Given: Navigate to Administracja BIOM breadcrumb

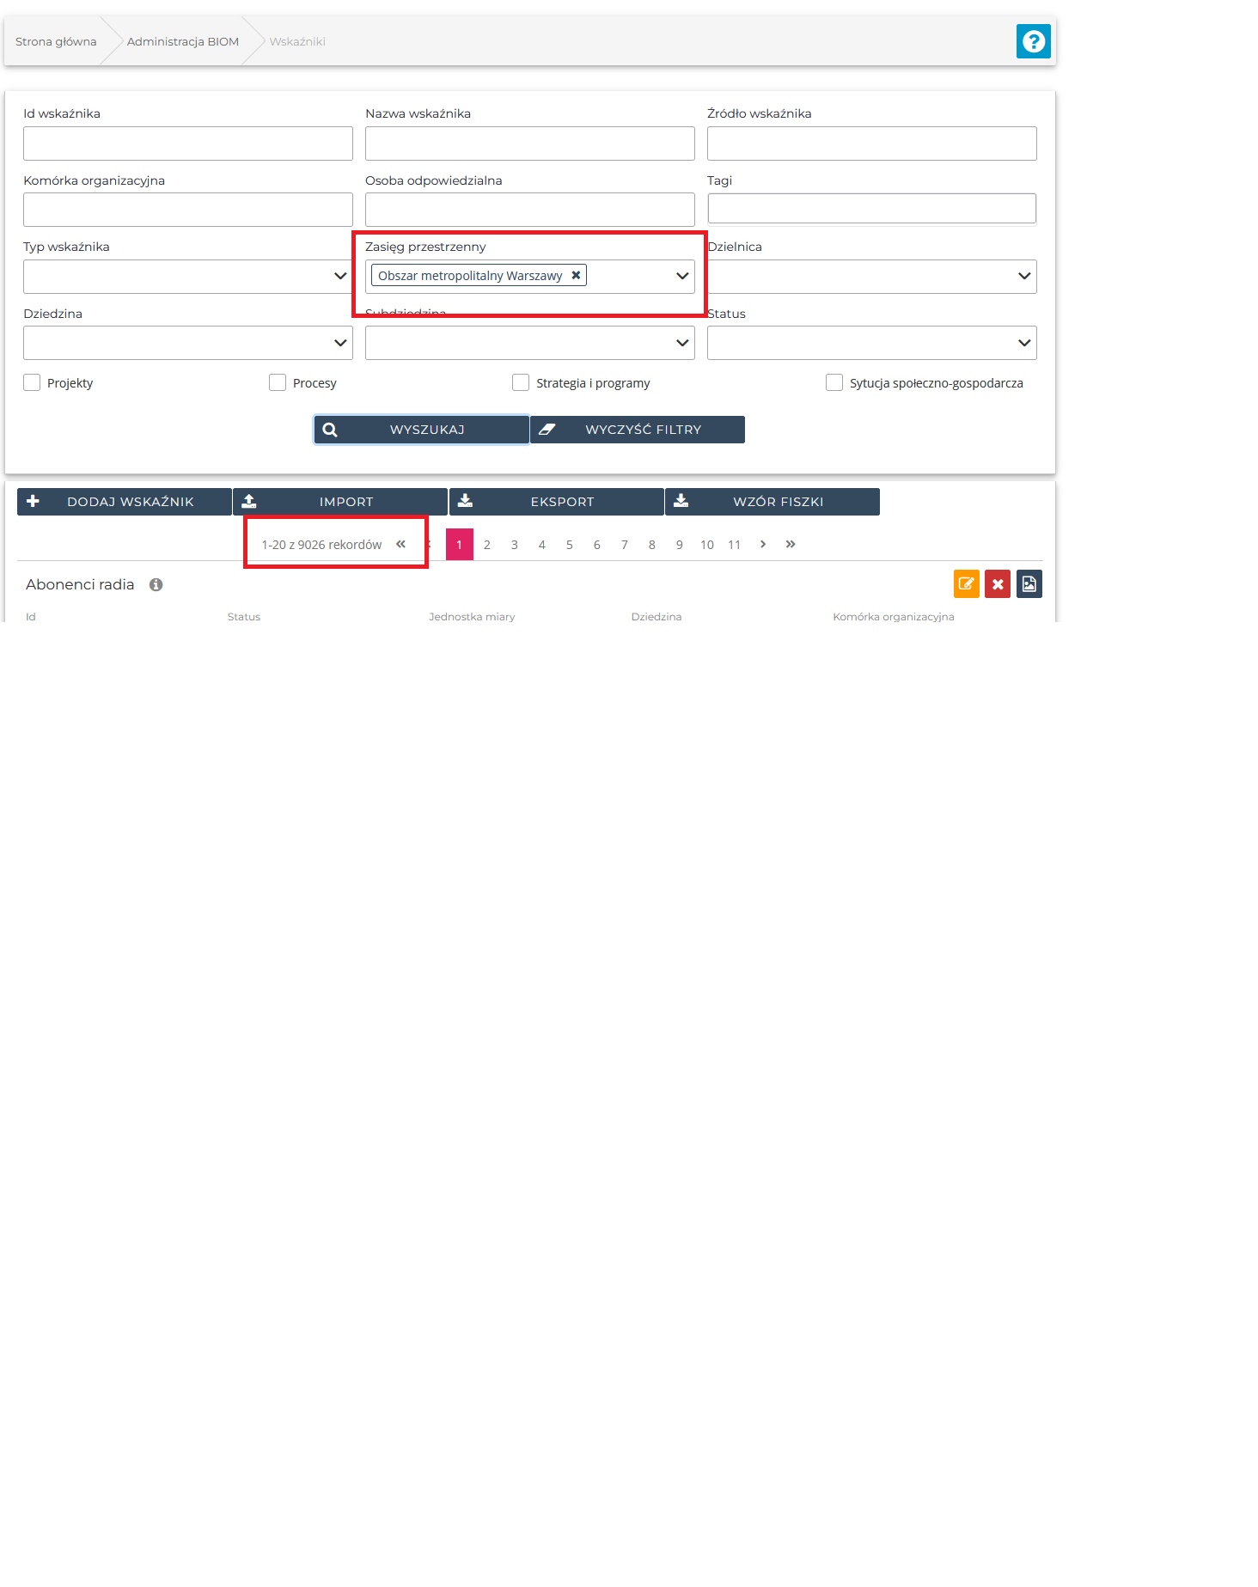Looking at the screenshot, I should (182, 41).
